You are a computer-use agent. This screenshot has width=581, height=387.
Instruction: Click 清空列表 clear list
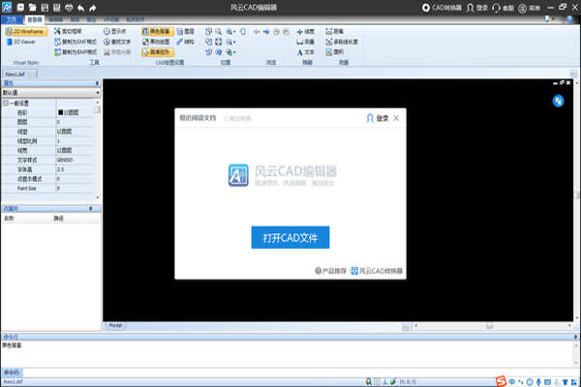tap(237, 118)
